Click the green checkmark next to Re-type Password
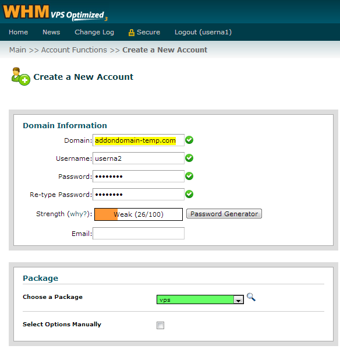This screenshot has height=349, width=340. (x=189, y=194)
